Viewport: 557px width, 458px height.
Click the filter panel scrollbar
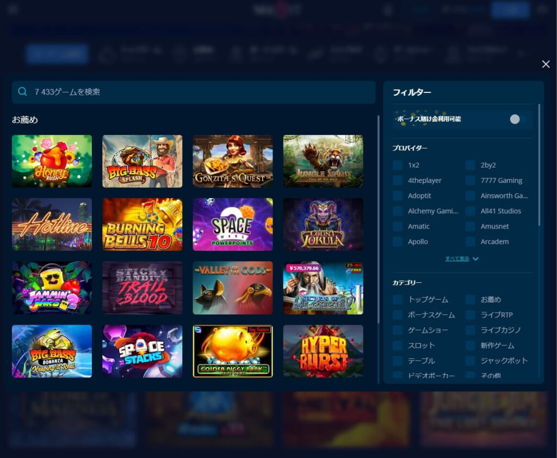(x=539, y=165)
